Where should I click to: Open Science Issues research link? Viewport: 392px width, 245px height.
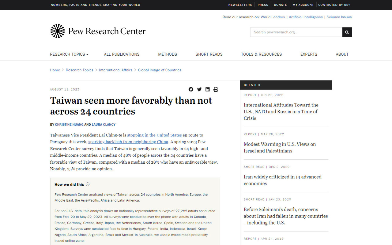pyautogui.click(x=339, y=17)
